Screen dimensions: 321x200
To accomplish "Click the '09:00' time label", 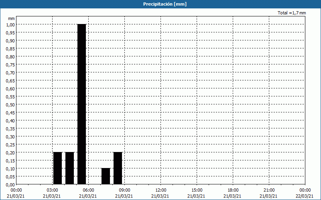I will pyautogui.click(x=124, y=190).
